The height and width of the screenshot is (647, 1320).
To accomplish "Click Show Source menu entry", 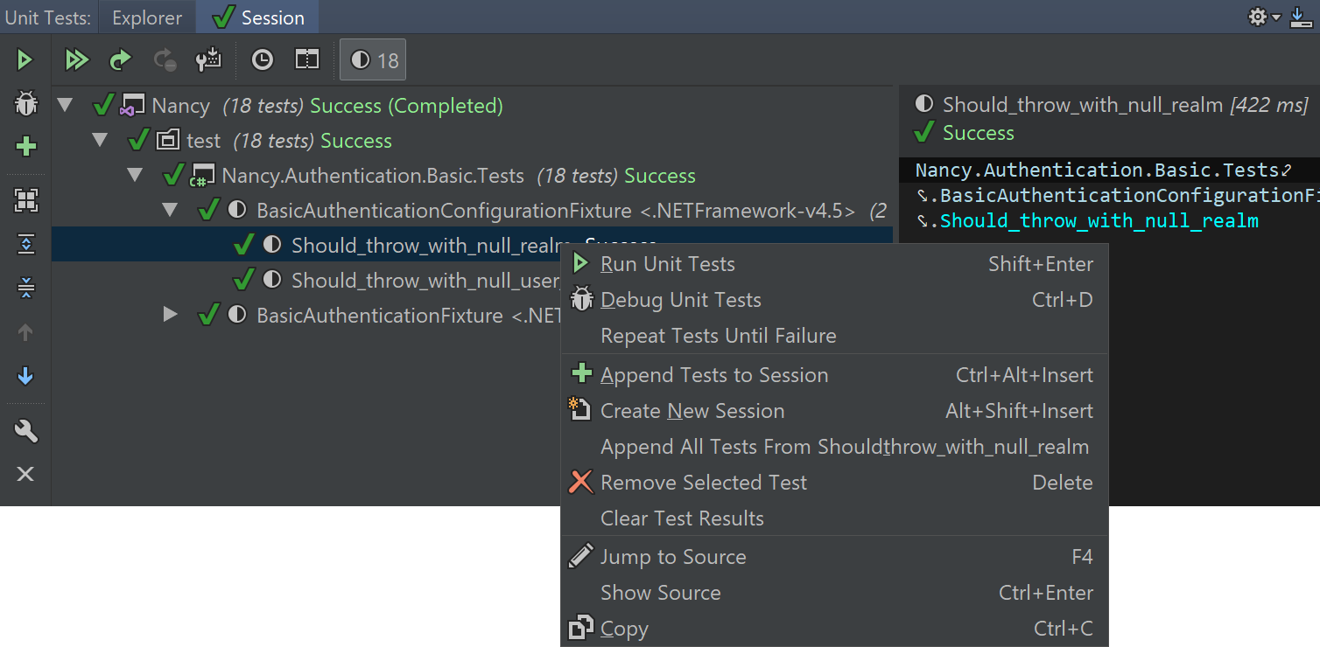I will 834,593.
